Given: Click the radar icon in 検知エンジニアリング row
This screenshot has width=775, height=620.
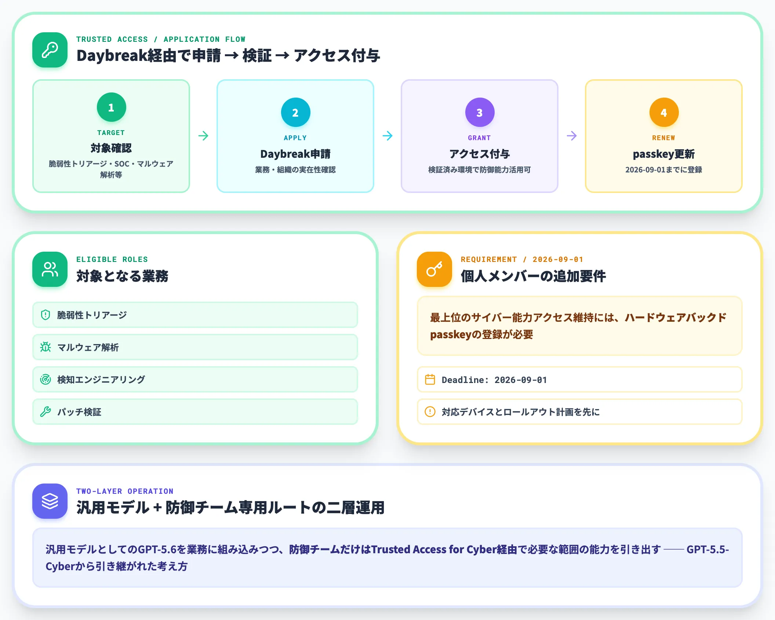Looking at the screenshot, I should tap(46, 379).
